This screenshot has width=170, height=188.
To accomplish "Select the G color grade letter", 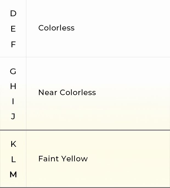I will click(x=13, y=71).
